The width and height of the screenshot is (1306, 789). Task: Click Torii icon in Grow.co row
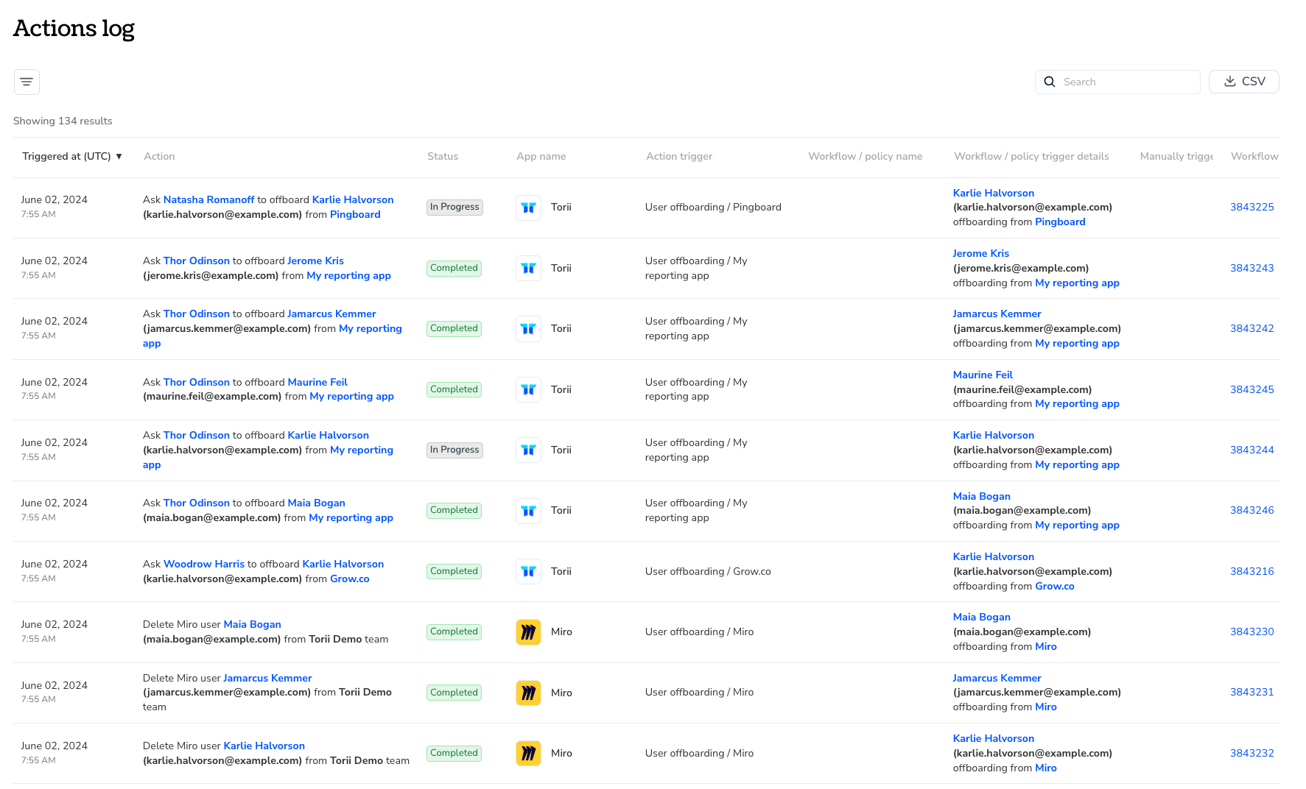tap(528, 571)
